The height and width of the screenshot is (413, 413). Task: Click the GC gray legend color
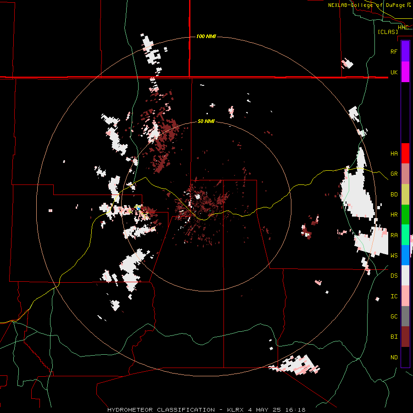(x=405, y=316)
